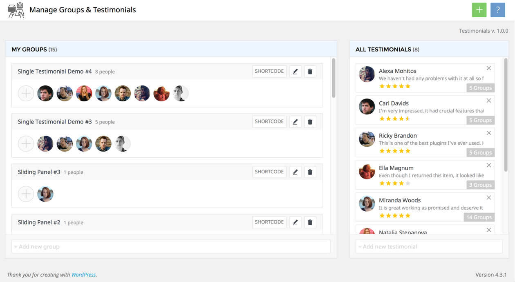Screen dimensions: 515x282
Task: Add person to Single Testimonial Demo #4
Action: pos(26,94)
